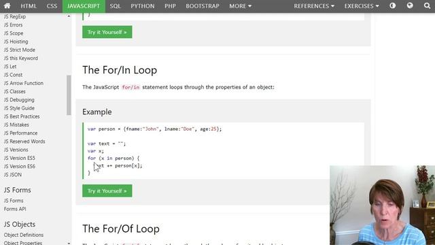Click the 'for (x in person) {' code line
This screenshot has height=245, width=435.
pyautogui.click(x=114, y=159)
